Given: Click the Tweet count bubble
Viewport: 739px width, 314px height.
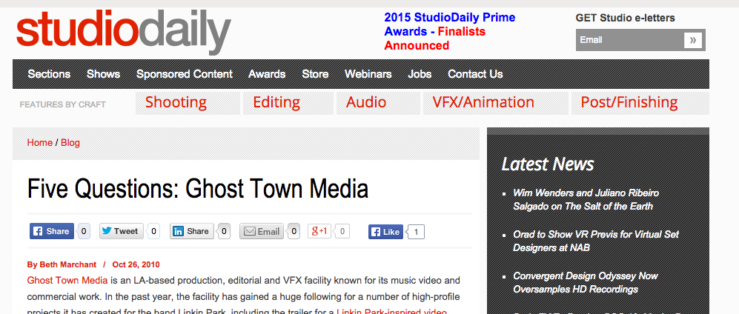Looking at the screenshot, I should pos(153,231).
